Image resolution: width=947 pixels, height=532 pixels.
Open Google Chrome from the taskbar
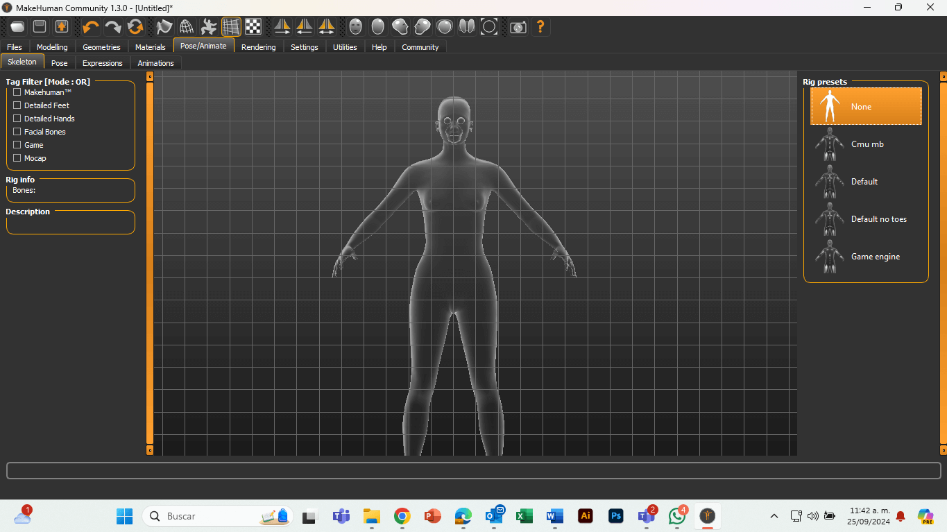point(402,516)
